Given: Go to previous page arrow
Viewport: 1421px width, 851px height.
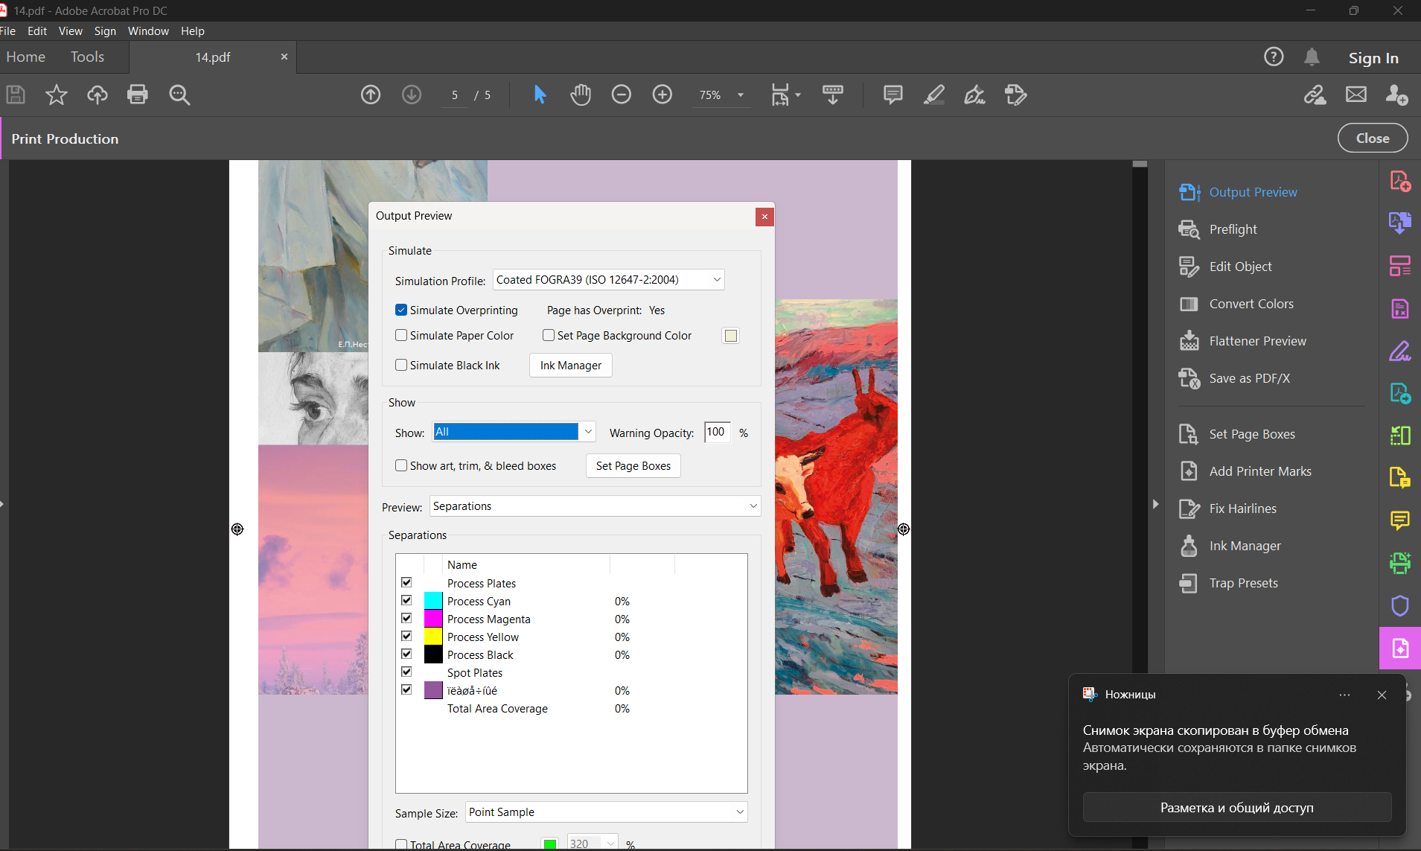Looking at the screenshot, I should point(371,95).
